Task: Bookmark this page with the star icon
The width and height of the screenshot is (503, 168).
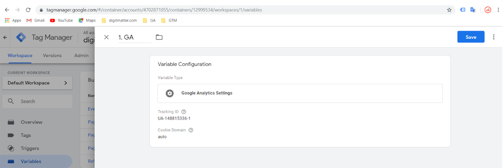Action: tap(449, 10)
